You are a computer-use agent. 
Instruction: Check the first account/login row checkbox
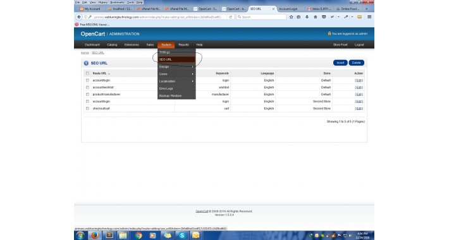click(87, 80)
